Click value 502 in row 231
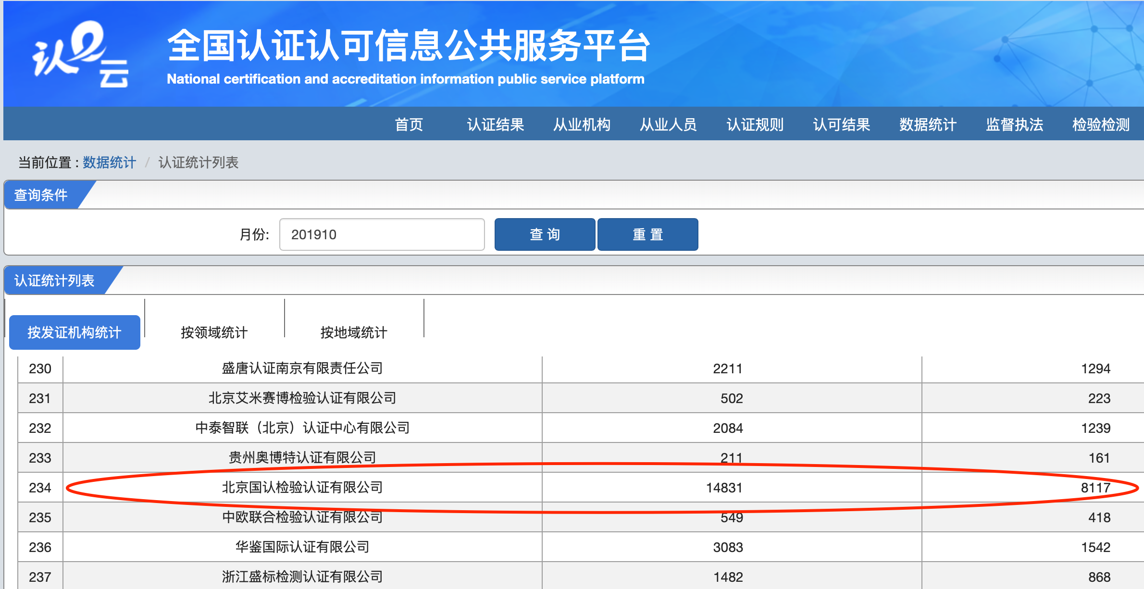 coord(732,399)
